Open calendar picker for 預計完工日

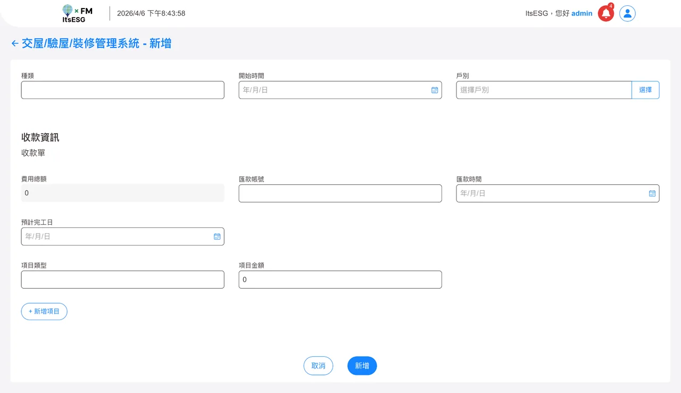(217, 236)
